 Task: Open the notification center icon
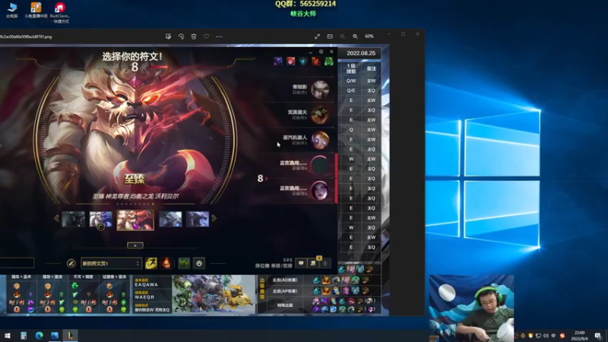click(x=598, y=336)
